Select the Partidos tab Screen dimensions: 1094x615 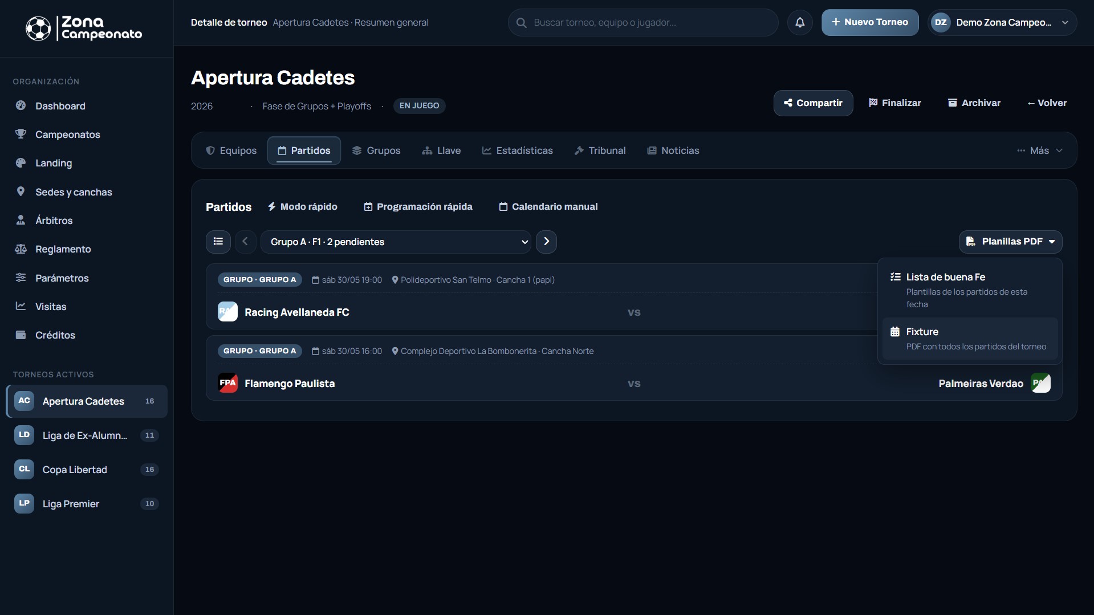(x=304, y=150)
